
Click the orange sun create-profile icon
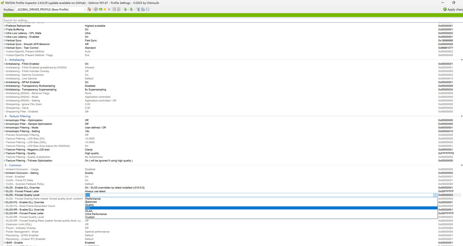(105, 9)
